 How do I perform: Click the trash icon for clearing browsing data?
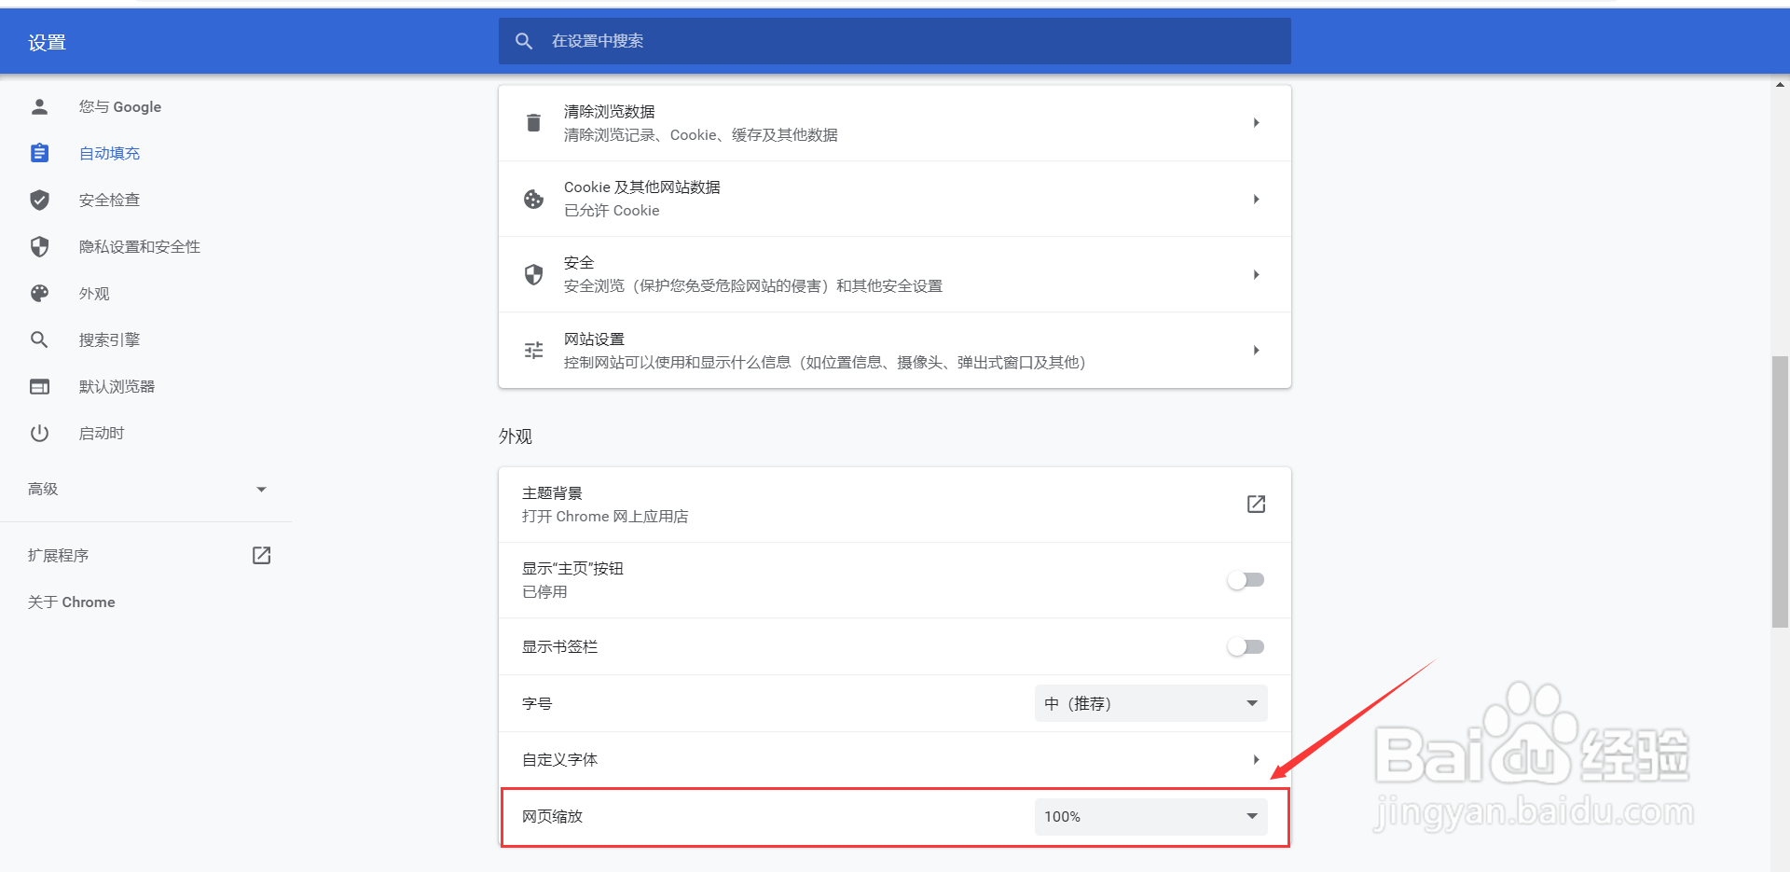532,122
